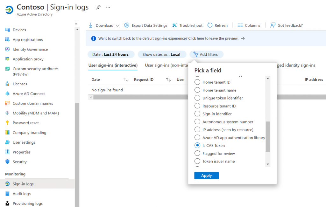
Task: Click the Apply button
Action: [x=206, y=176]
